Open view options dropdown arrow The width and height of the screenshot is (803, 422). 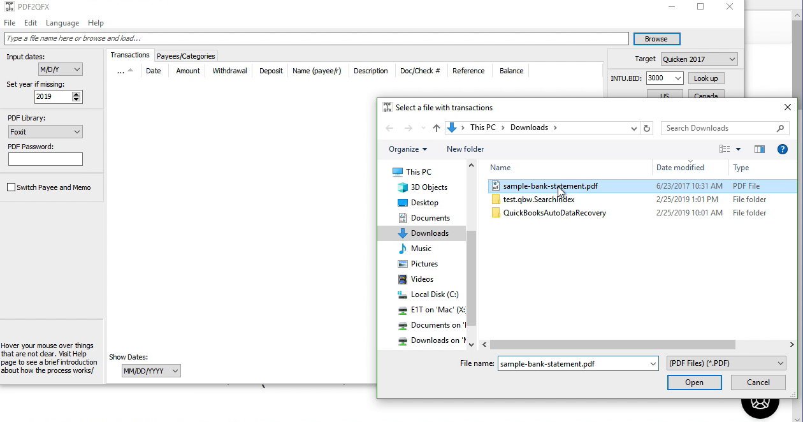click(x=739, y=149)
